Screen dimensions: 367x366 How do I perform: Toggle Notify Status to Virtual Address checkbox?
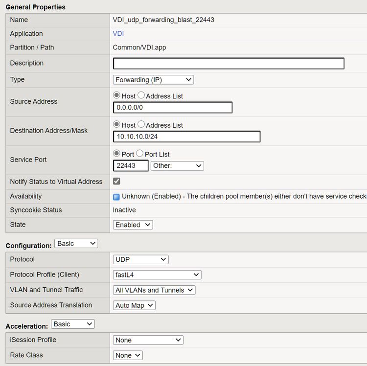click(x=116, y=182)
